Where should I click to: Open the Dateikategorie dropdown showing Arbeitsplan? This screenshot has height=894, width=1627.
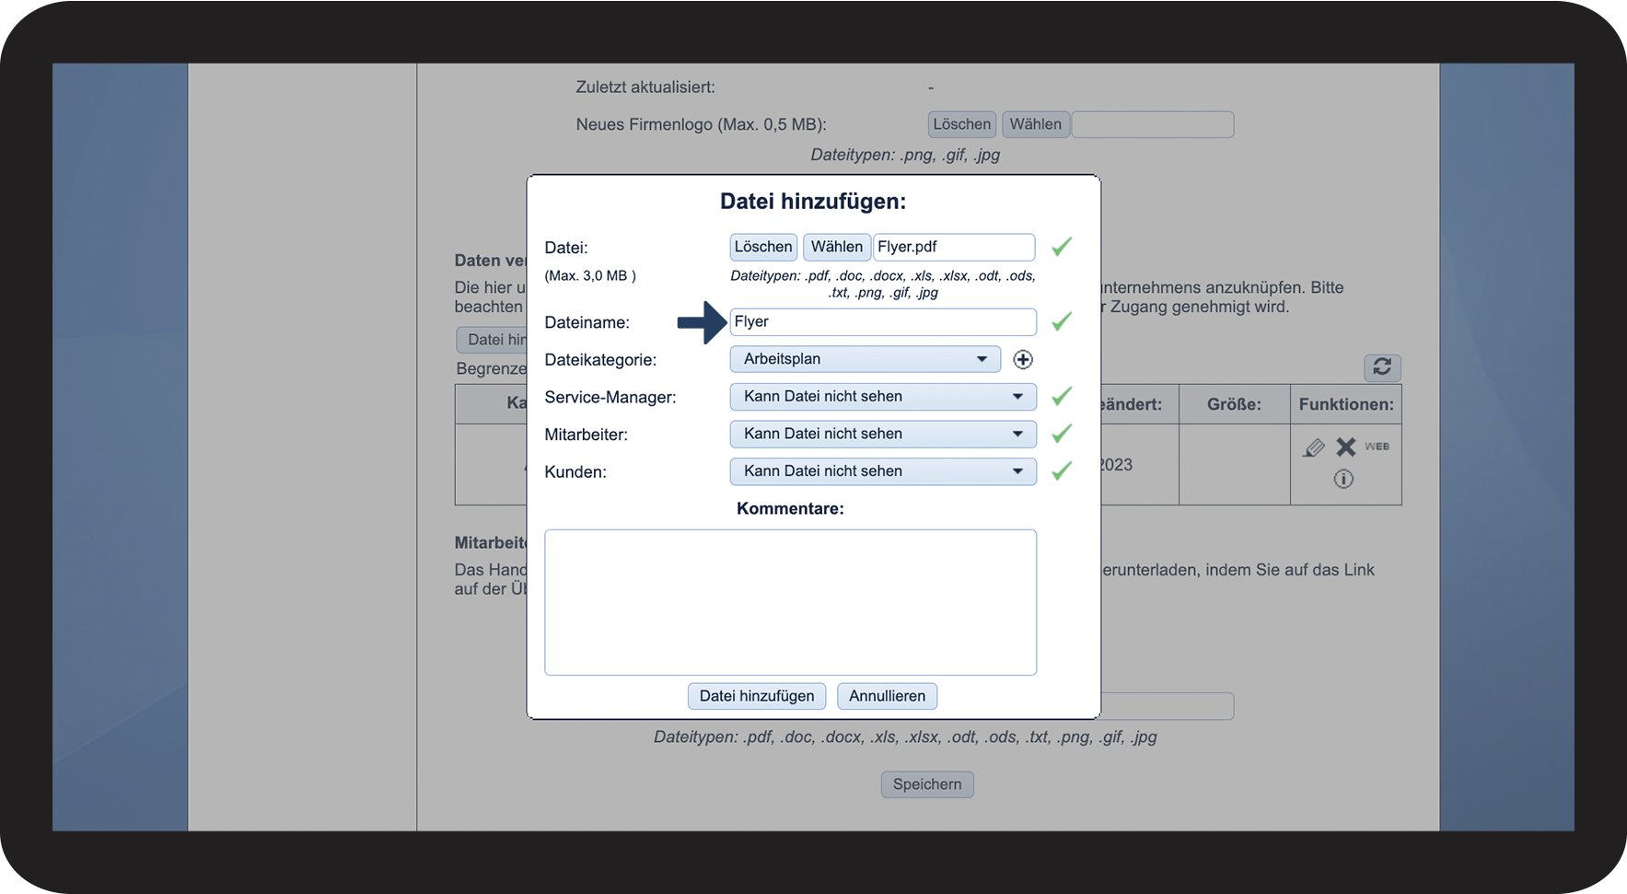coord(865,359)
